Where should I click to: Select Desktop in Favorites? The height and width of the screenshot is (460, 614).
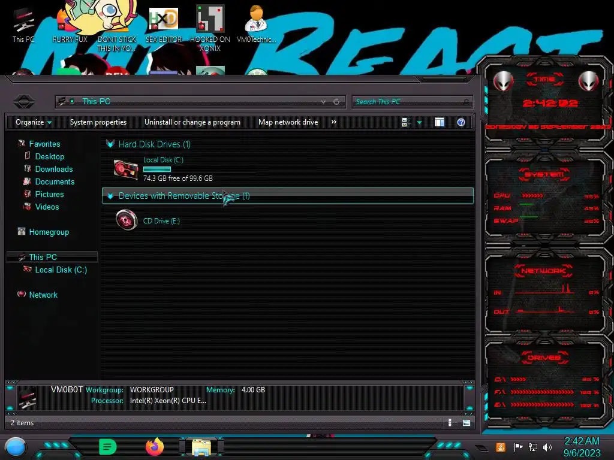[49, 156]
